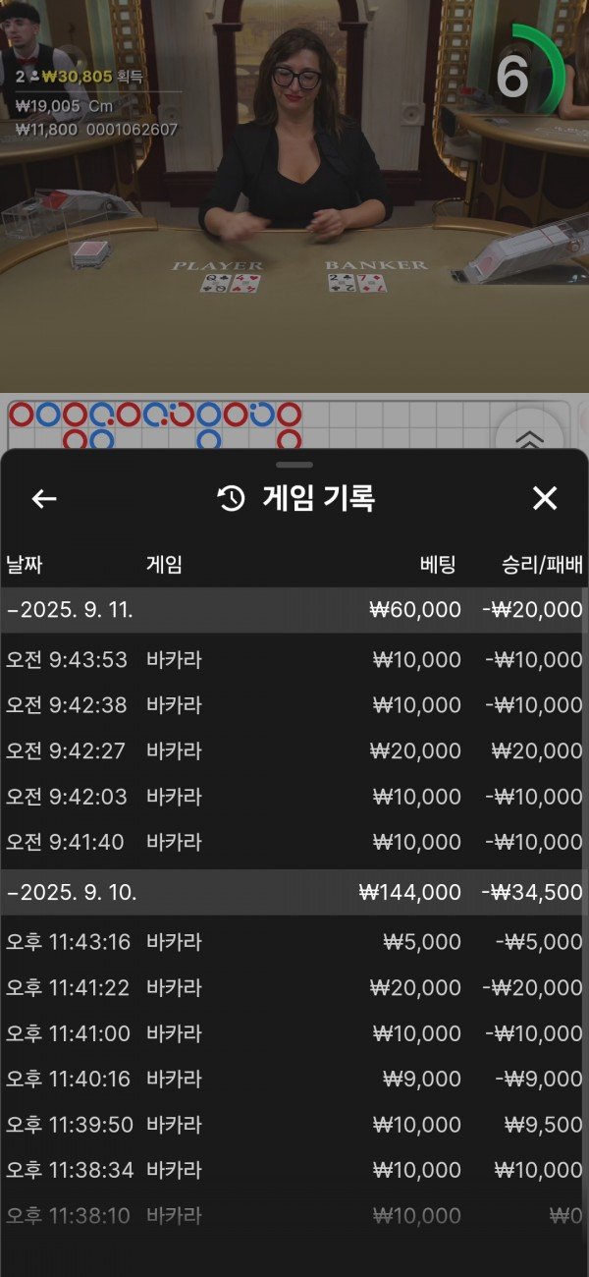Collapse the 2025. 9. 10. date group
The height and width of the screenshot is (1277, 589).
(294, 893)
